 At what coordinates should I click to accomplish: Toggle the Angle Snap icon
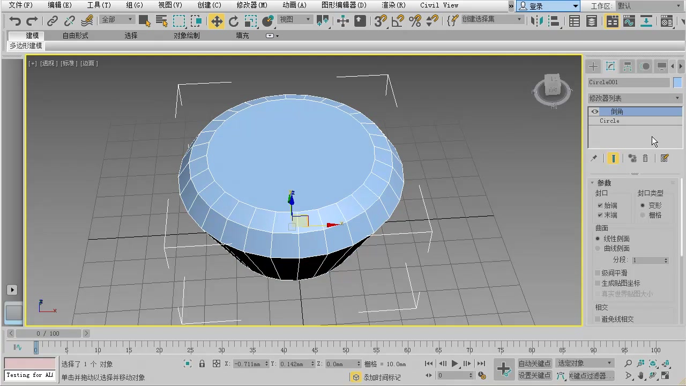click(x=397, y=21)
